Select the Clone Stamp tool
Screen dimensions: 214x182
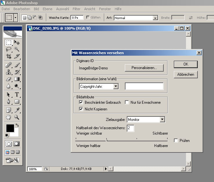[x=9, y=72]
